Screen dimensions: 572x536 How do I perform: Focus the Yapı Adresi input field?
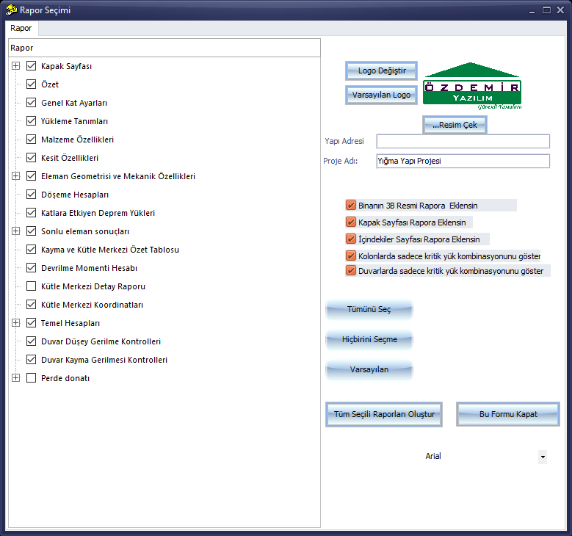pos(463,141)
